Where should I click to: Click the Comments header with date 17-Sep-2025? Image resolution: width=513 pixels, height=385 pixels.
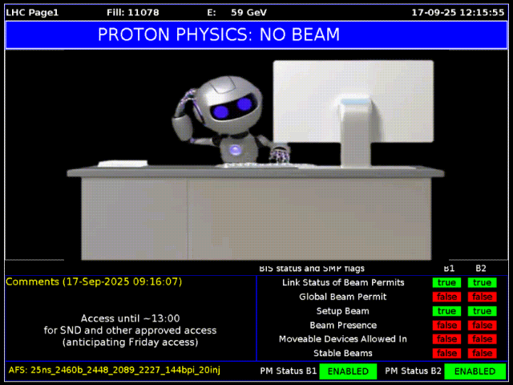click(x=94, y=282)
